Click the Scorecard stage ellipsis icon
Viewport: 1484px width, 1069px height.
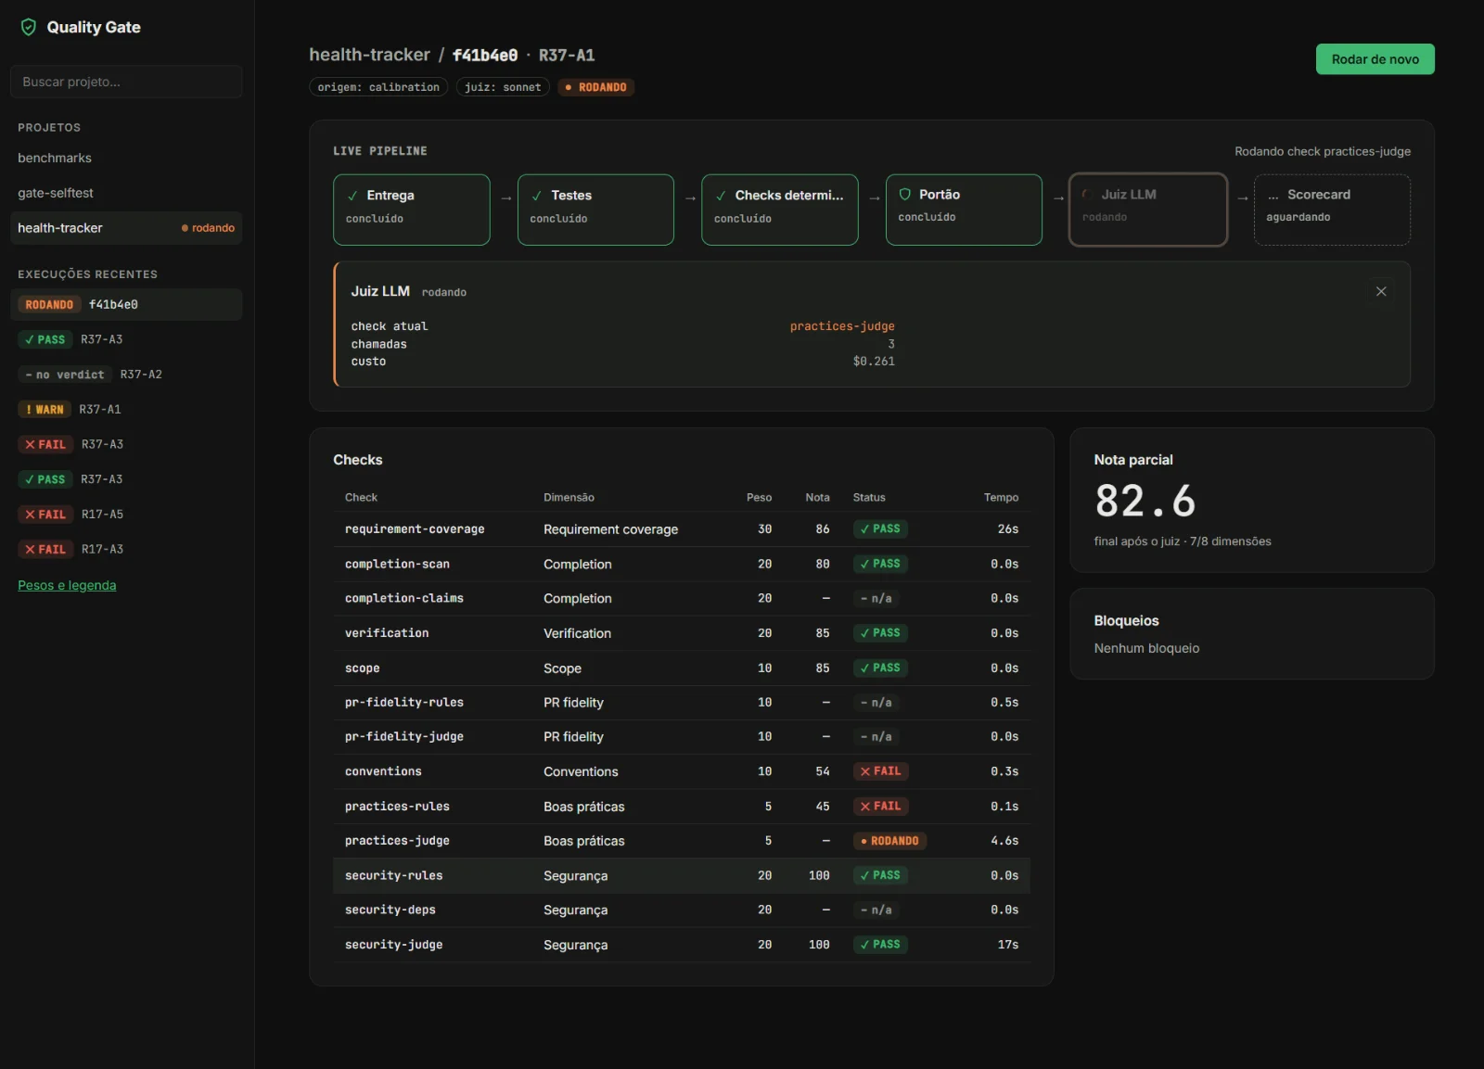(x=1273, y=195)
